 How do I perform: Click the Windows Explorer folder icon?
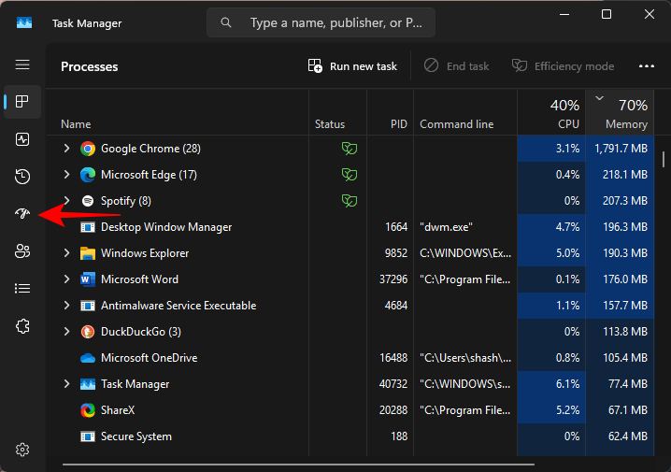88,253
